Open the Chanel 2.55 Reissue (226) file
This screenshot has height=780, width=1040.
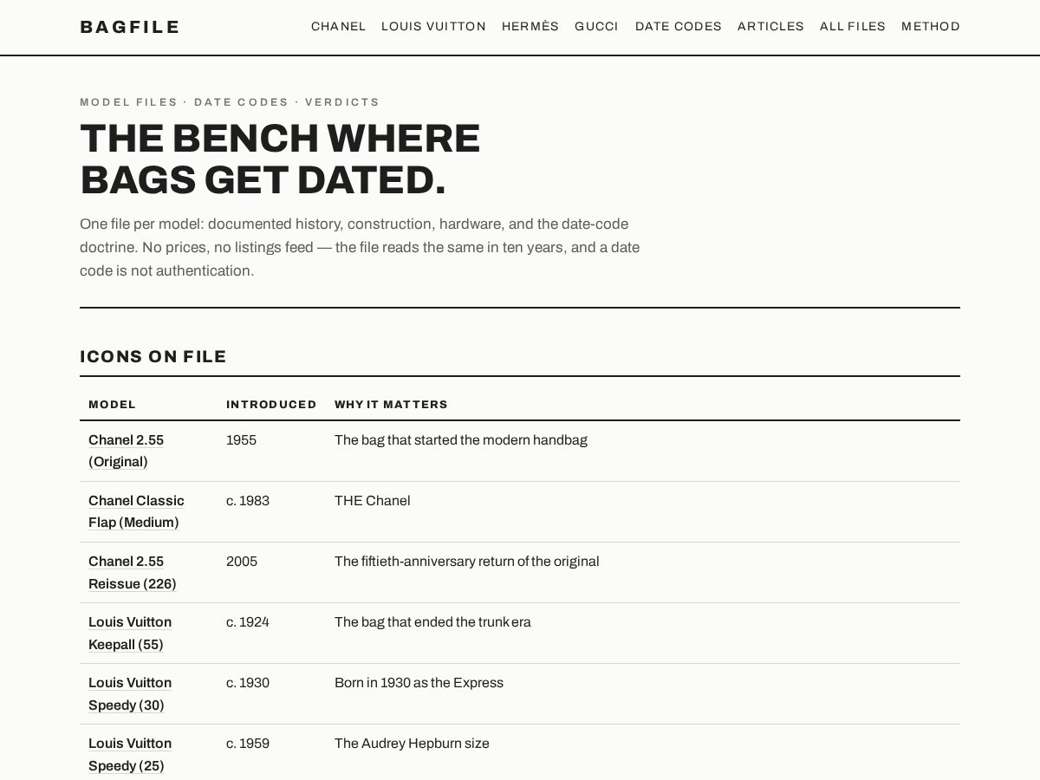pyautogui.click(x=133, y=573)
